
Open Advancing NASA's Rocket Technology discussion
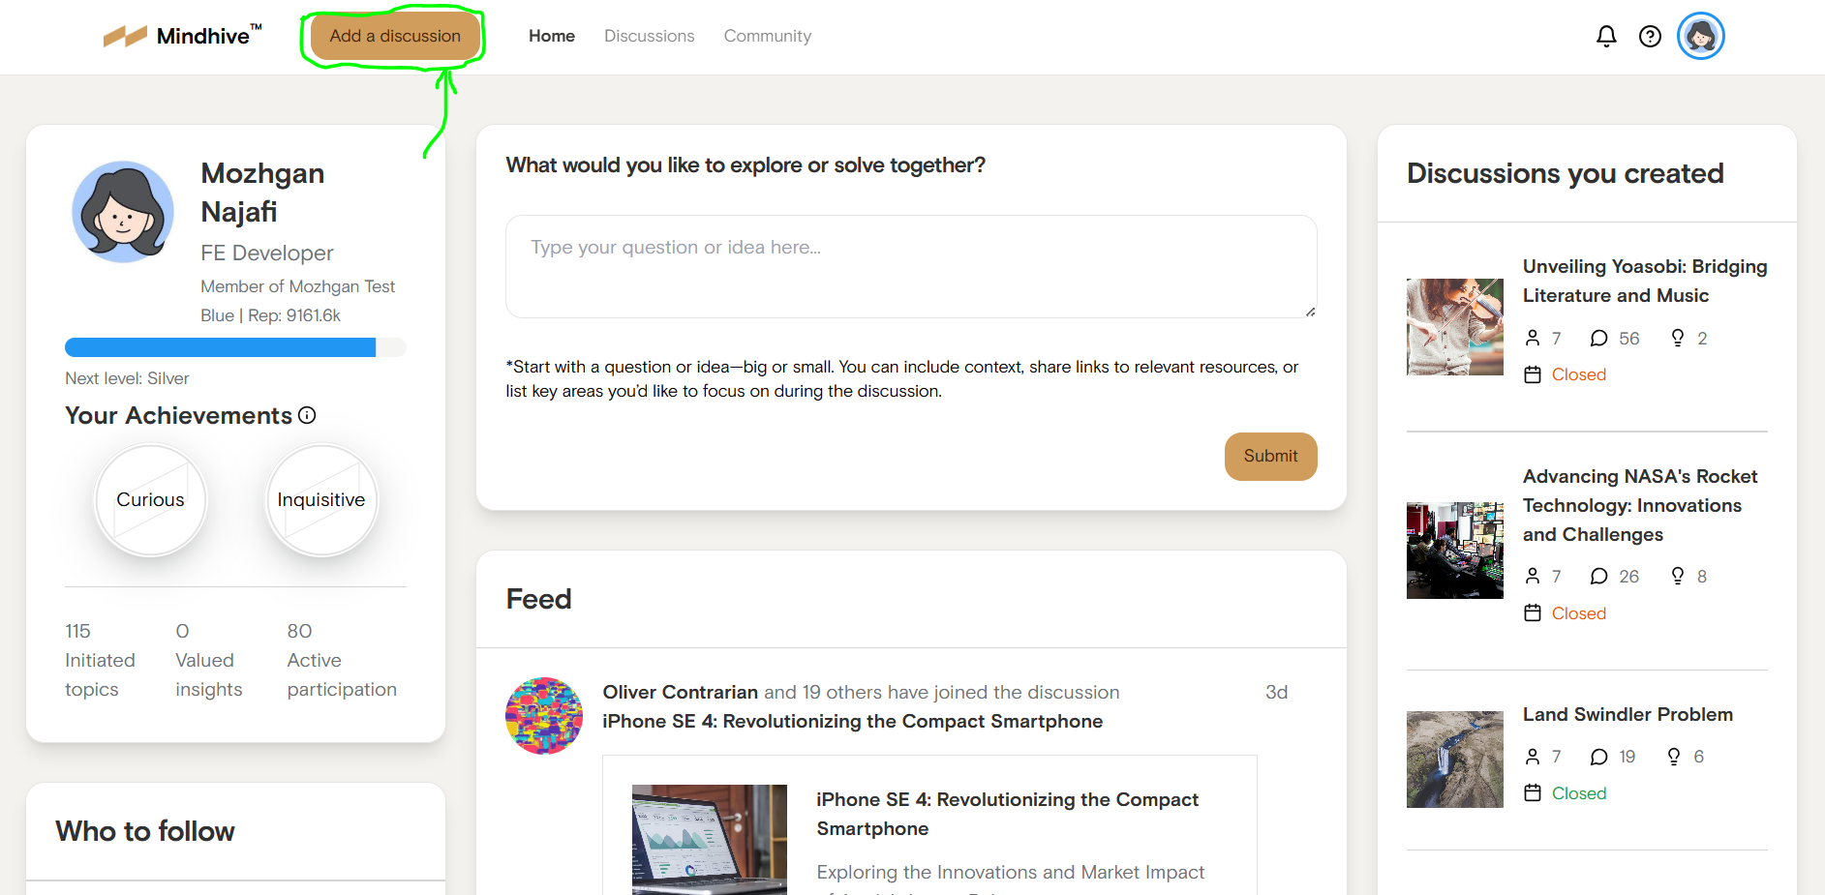1639,505
